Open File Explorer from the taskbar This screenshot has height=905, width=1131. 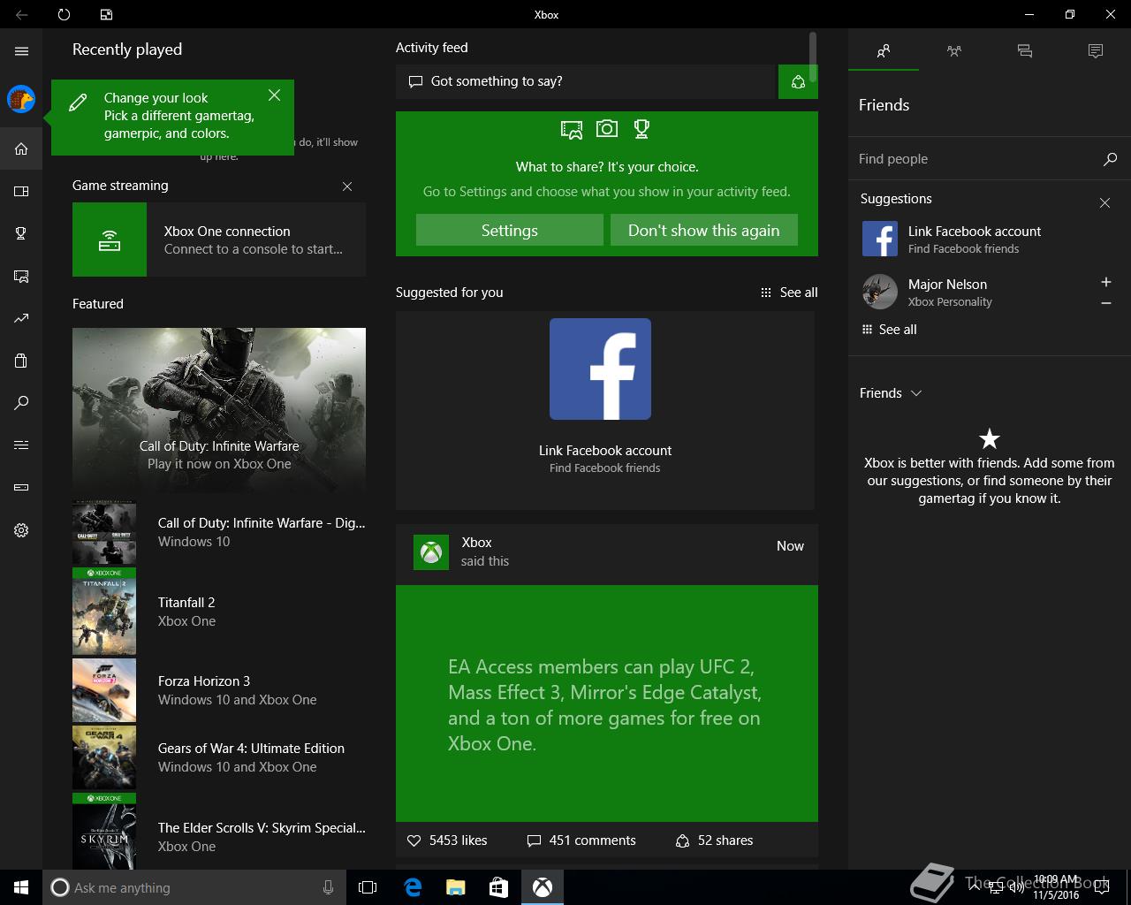click(456, 887)
